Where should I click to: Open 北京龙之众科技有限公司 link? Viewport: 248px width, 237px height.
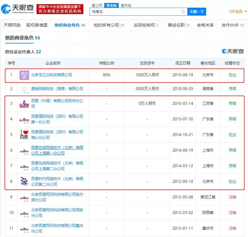point(52,75)
